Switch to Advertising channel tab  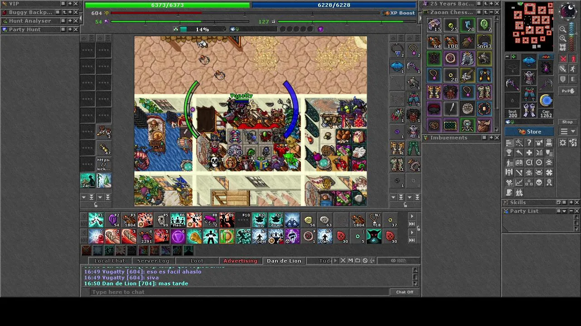point(240,261)
